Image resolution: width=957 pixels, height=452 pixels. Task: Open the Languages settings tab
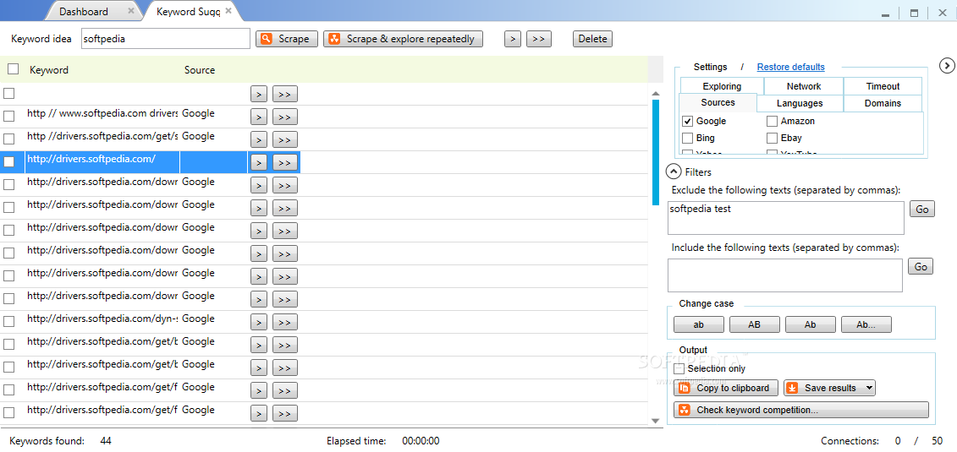point(800,104)
